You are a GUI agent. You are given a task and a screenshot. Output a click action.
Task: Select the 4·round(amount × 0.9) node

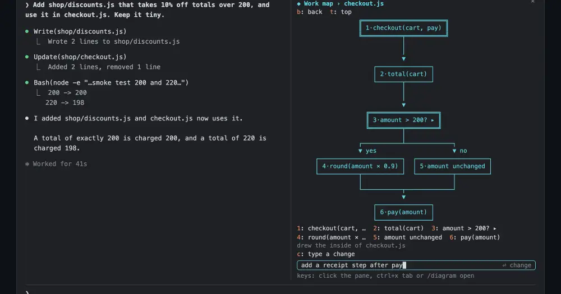point(360,166)
